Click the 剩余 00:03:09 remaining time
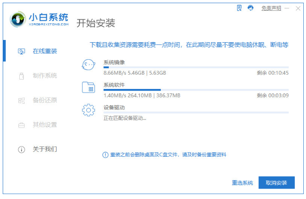 [x=273, y=96]
